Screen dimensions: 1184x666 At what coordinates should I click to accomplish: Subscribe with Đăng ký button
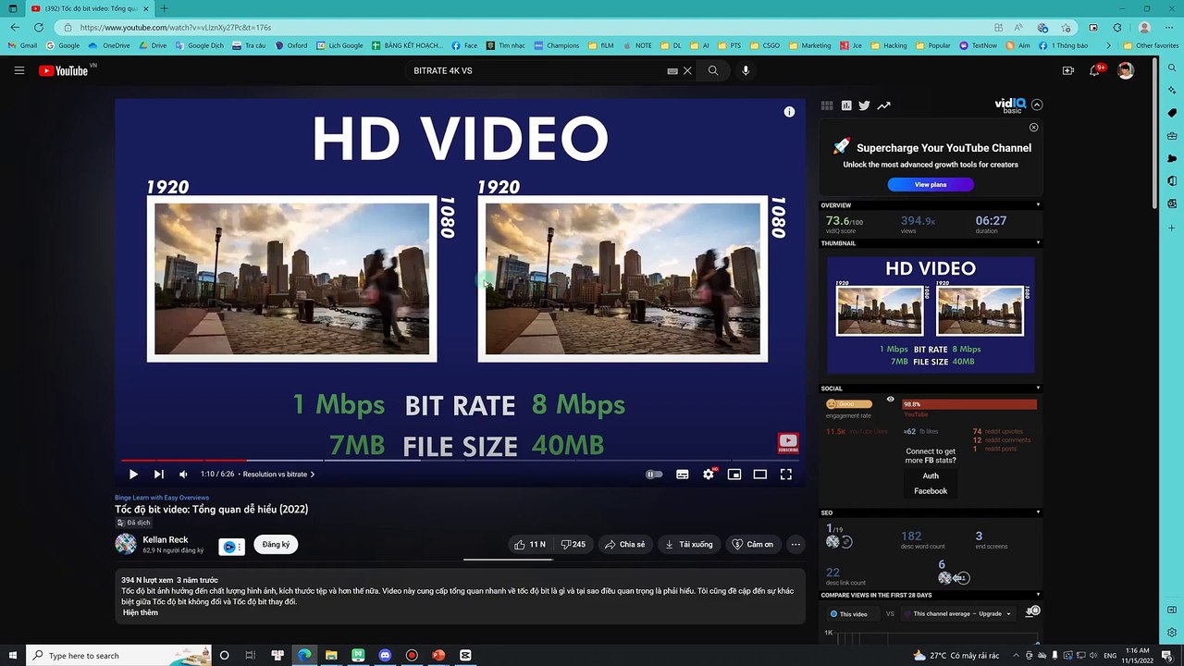tap(276, 545)
